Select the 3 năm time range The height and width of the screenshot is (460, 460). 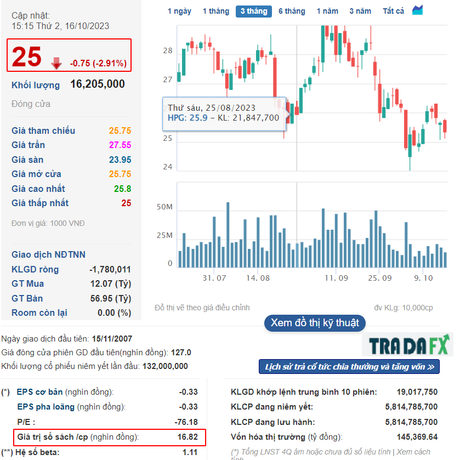point(360,11)
